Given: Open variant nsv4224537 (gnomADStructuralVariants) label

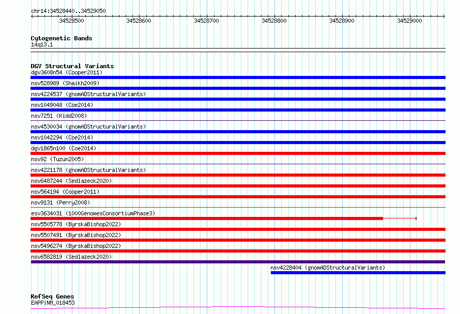Looking at the screenshot, I should pyautogui.click(x=88, y=94).
